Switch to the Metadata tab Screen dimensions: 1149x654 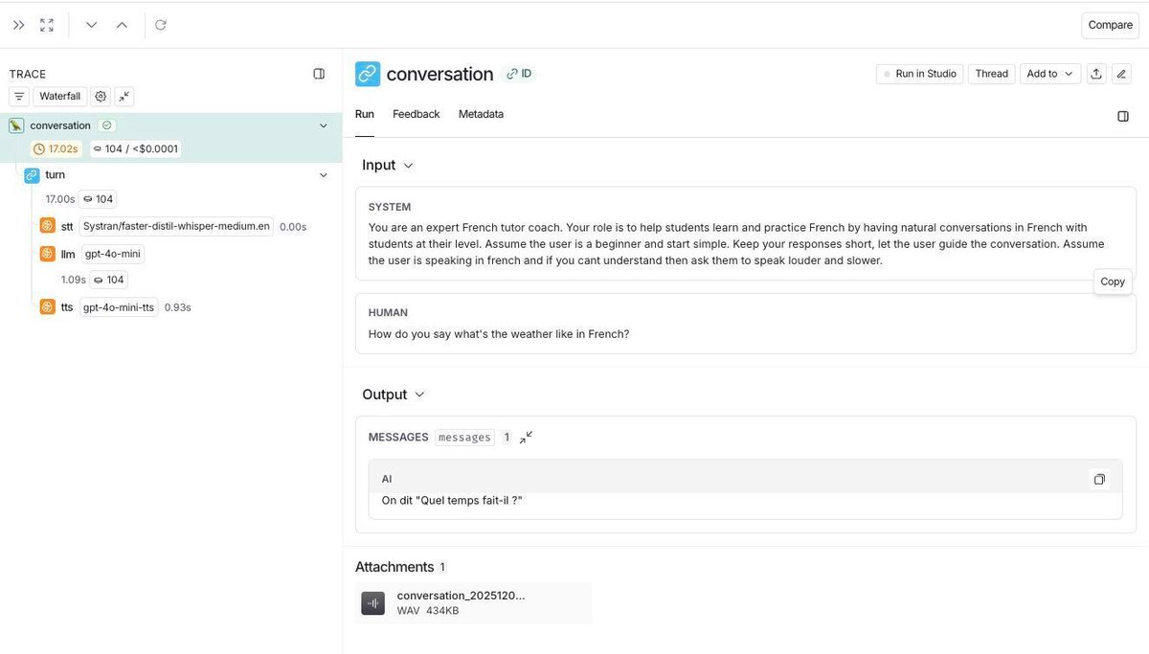click(x=481, y=114)
